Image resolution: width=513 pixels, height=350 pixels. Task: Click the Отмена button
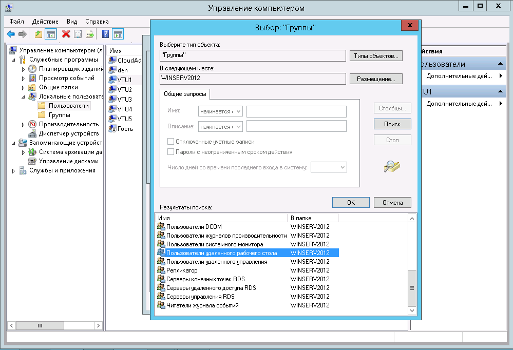click(392, 203)
